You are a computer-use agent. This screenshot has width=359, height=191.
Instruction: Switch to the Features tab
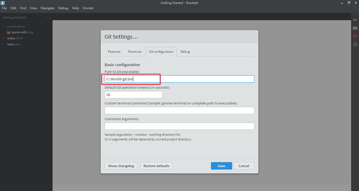click(114, 52)
